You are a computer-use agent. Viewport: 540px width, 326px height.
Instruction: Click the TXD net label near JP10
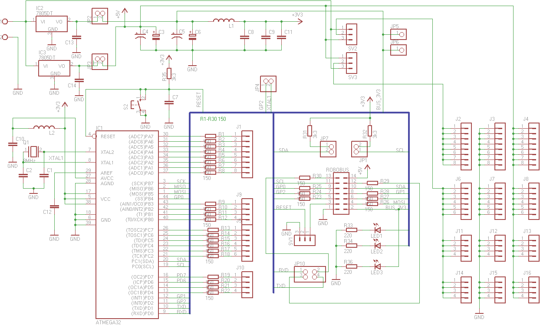click(x=281, y=286)
